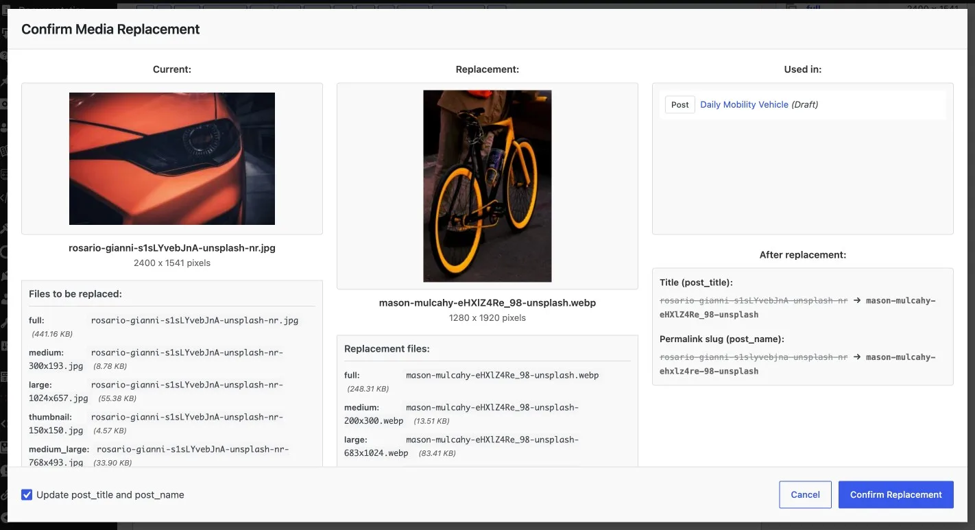Click the 4.57 KB thumbnail file size
The height and width of the screenshot is (530, 975).
click(110, 431)
